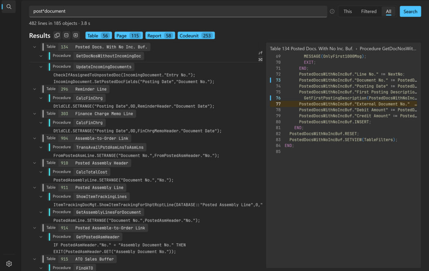Screen dimensions: 429x271
Task: Click the EXIT(PostedAsmHeader.GET result line
Action: [115, 251]
